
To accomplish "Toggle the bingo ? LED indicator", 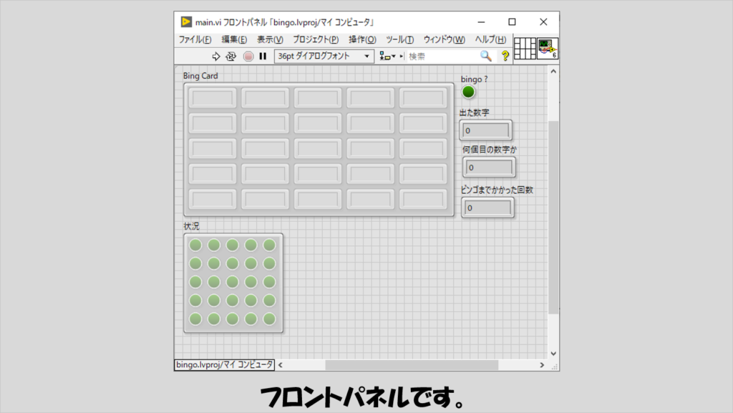I will (x=468, y=92).
